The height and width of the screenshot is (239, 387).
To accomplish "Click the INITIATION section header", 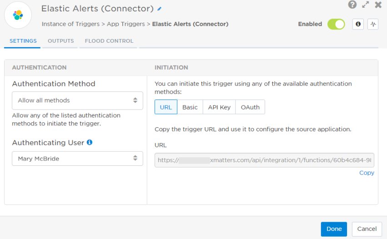I will [x=171, y=68].
